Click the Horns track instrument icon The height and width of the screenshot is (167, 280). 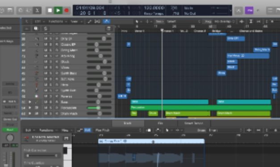[x=37, y=85]
